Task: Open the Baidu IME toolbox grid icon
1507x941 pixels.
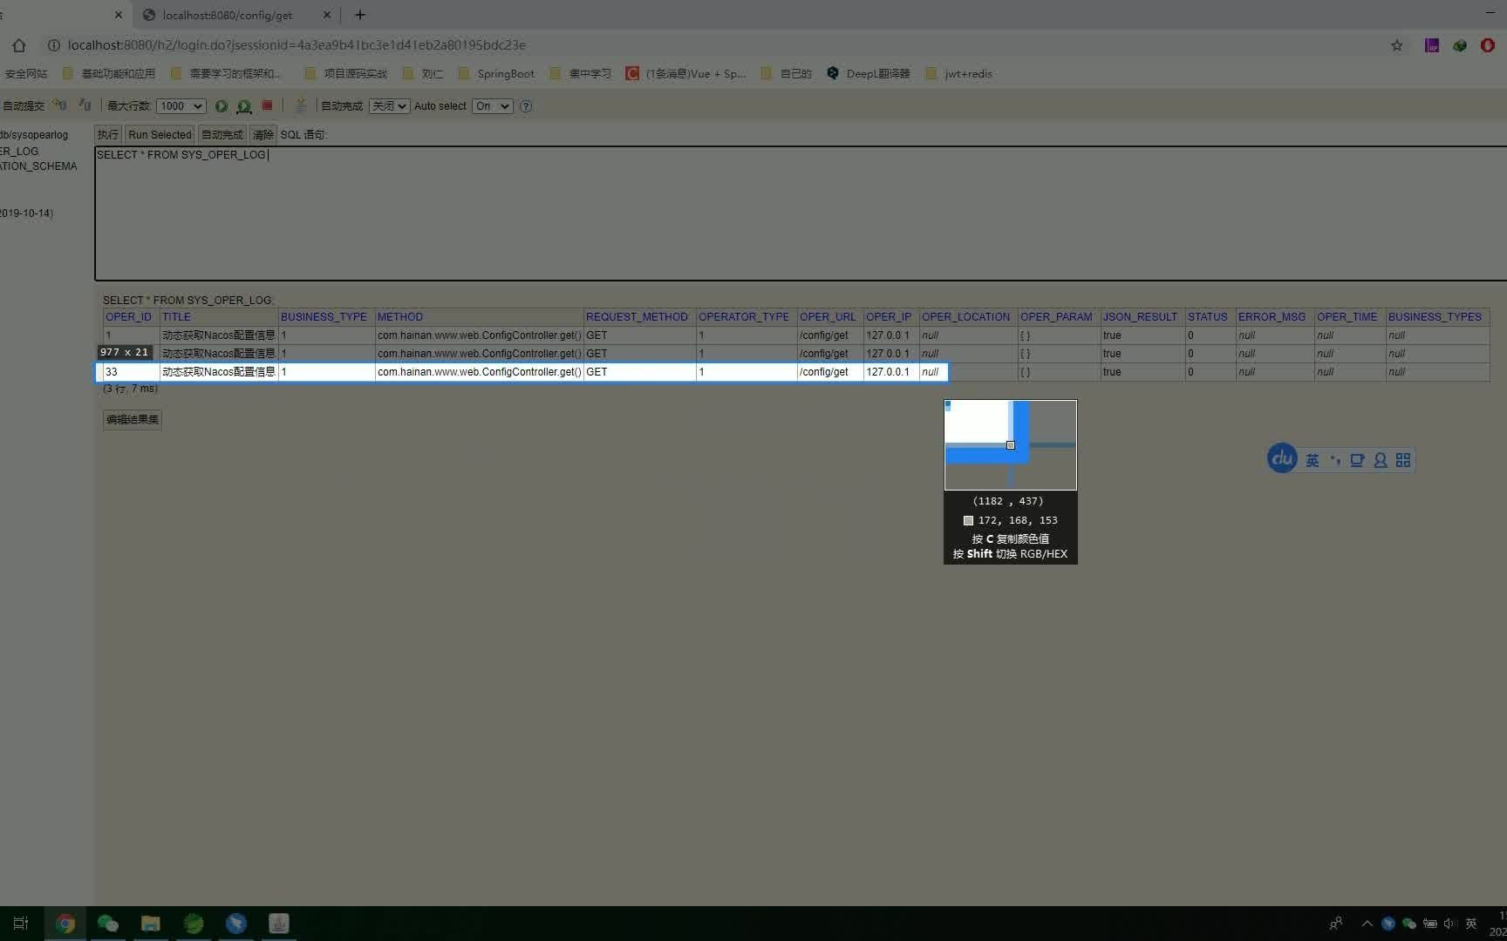Action: pos(1403,460)
